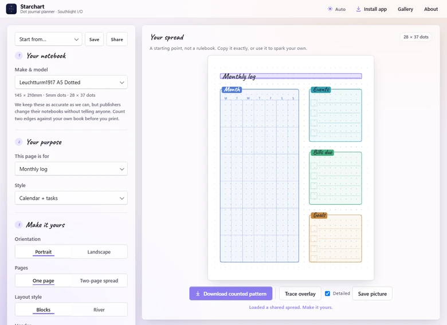This screenshot has width=447, height=325.
Task: Click the Share button
Action: [x=117, y=39]
